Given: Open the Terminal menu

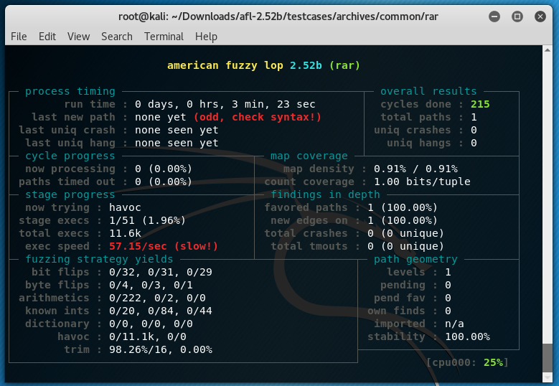Looking at the screenshot, I should (x=164, y=37).
